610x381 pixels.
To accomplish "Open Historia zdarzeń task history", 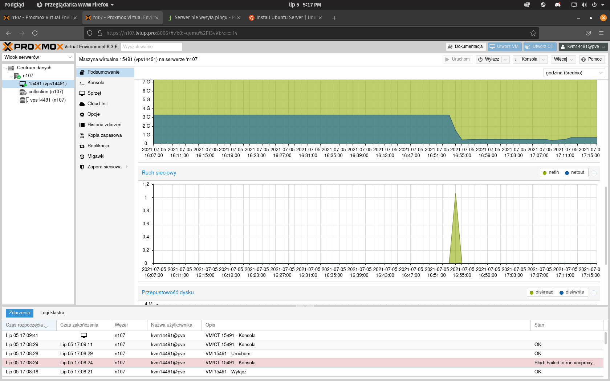I will pyautogui.click(x=104, y=125).
